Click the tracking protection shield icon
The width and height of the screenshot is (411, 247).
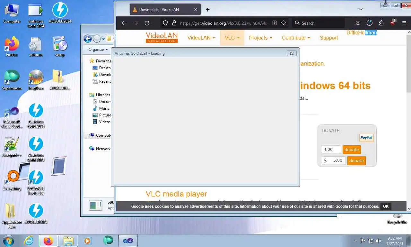pyautogui.click(x=165, y=23)
